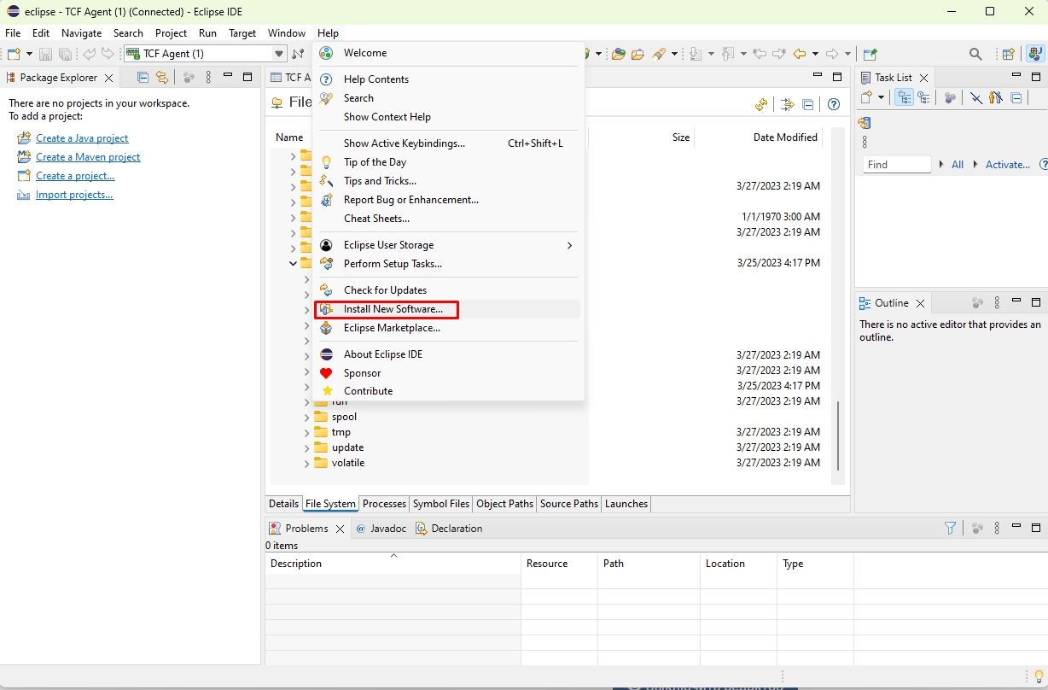Open Eclipse Marketplace from Help menu
The width and height of the screenshot is (1048, 690).
(x=392, y=328)
